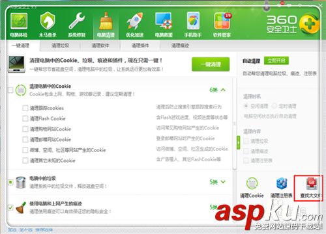
Task: Check 清理Flash Cookie checkbox
Action: pos(25,118)
